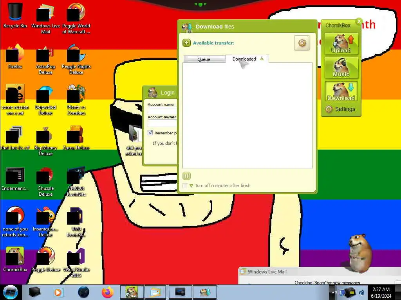Open ChomikBox Settings
Image resolution: width=401 pixels, height=300 pixels.
point(340,109)
